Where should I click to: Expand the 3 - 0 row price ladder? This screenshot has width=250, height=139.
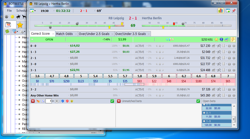coord(229,64)
